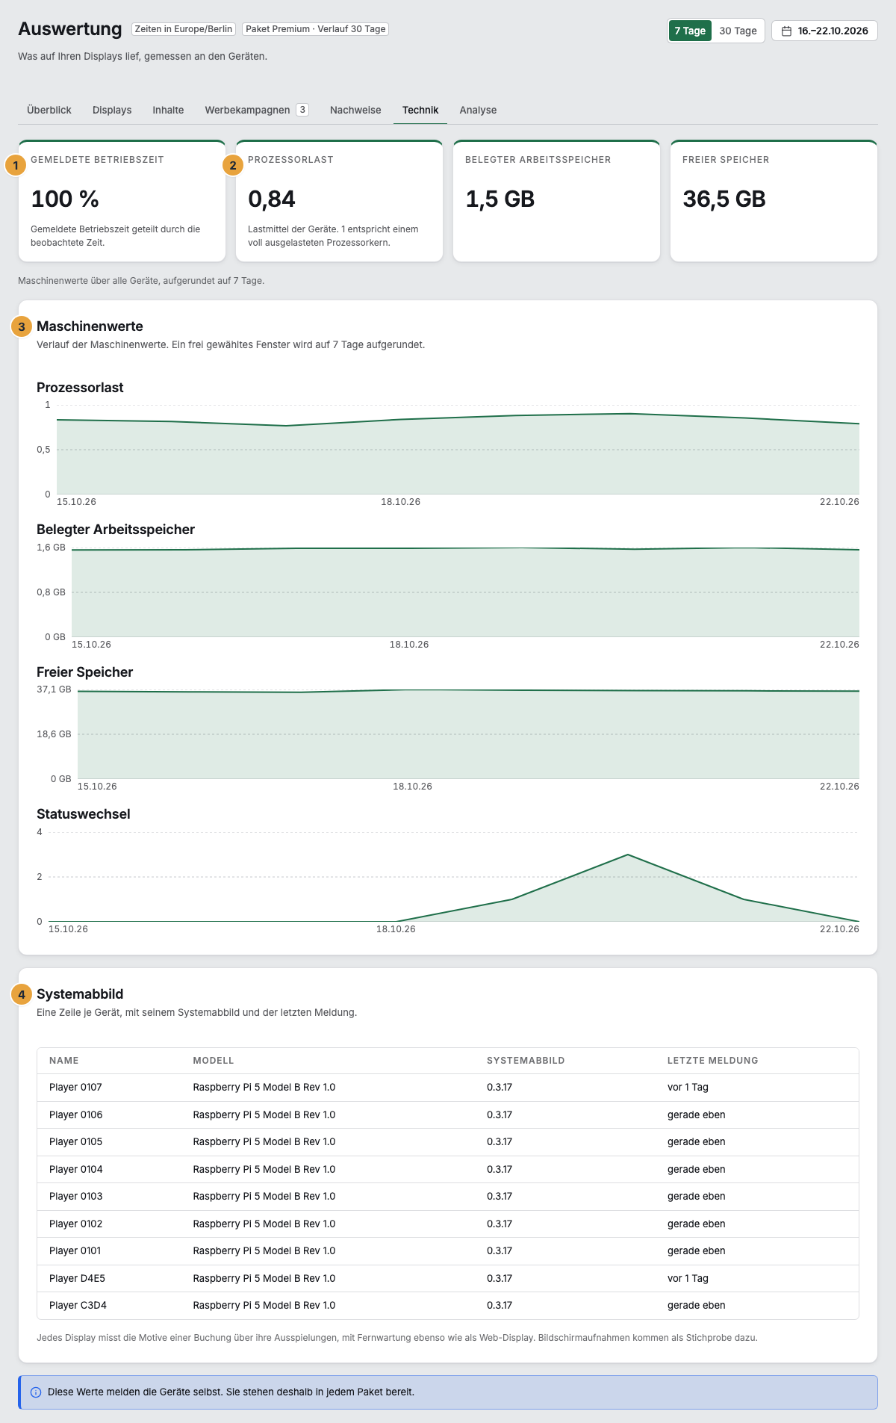This screenshot has width=896, height=1423.
Task: Click the Belegter Arbeitsspeicher value 1,5 GB
Action: [500, 199]
